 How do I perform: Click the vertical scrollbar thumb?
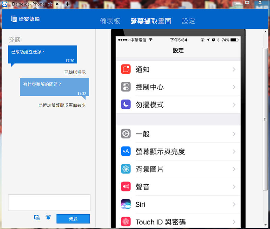265,119
